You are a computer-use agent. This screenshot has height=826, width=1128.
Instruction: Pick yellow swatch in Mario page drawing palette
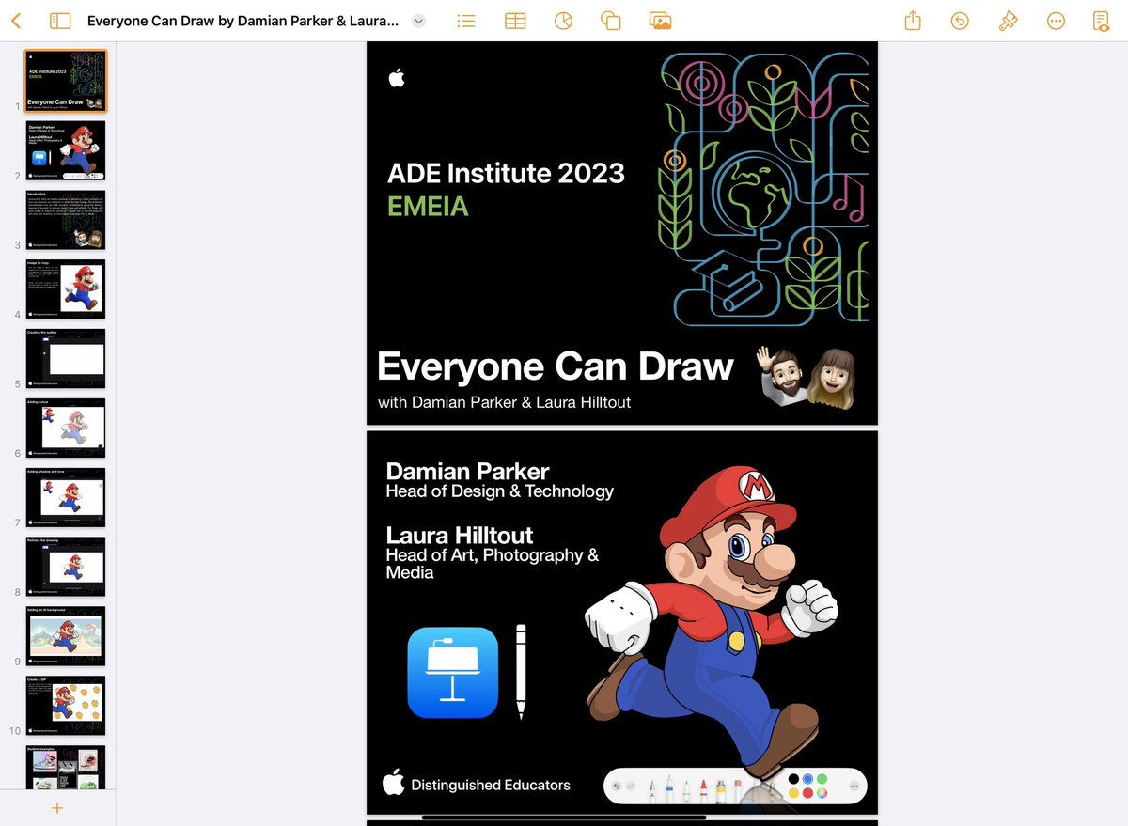[794, 793]
